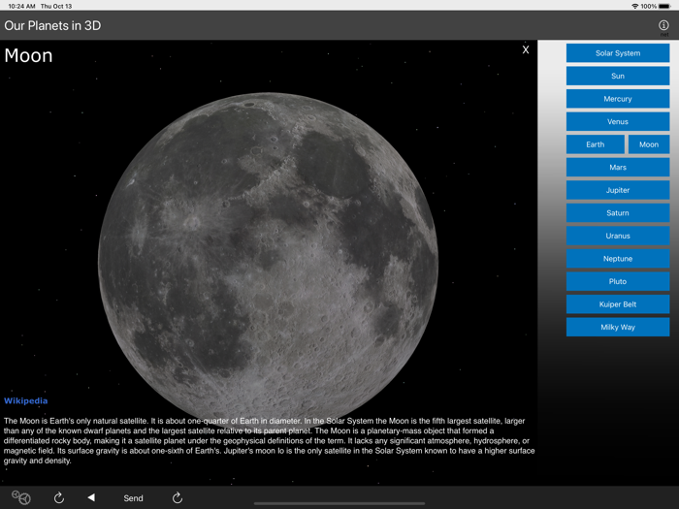View Mars from the planet list
This screenshot has height=509, width=679.
(617, 168)
